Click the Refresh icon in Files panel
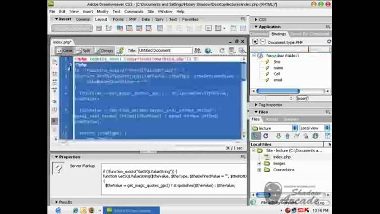Screen dimensions: 380x214 [266, 136]
